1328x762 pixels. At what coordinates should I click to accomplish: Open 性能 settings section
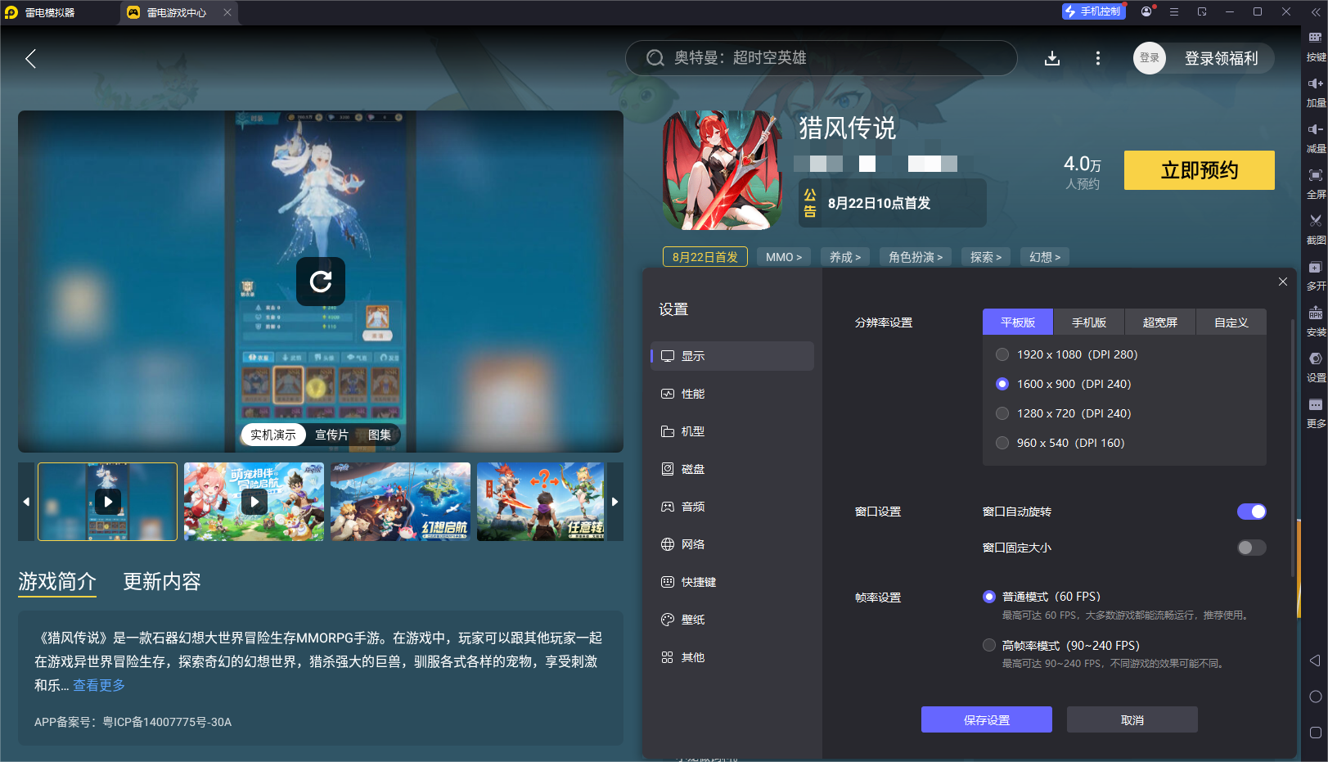tap(732, 394)
